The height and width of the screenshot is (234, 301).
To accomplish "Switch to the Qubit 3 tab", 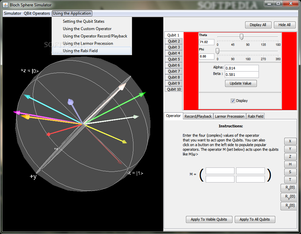I will [174, 47].
